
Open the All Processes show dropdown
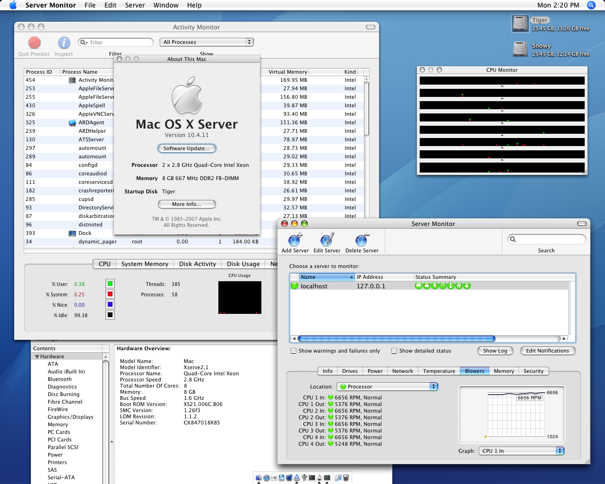click(207, 42)
